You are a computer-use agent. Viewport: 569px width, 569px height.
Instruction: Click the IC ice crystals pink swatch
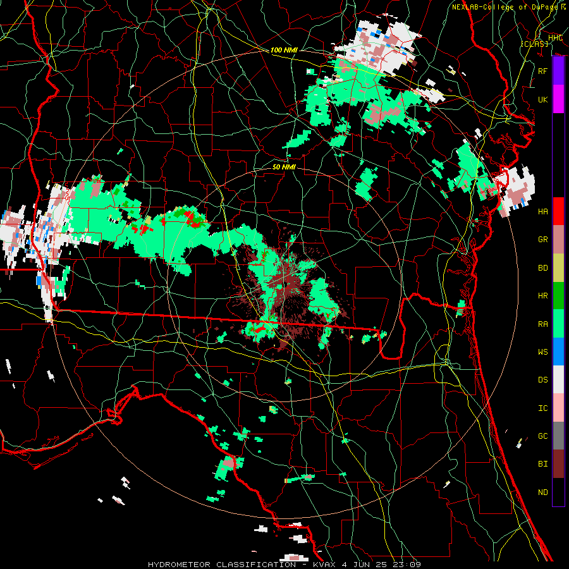click(558, 408)
